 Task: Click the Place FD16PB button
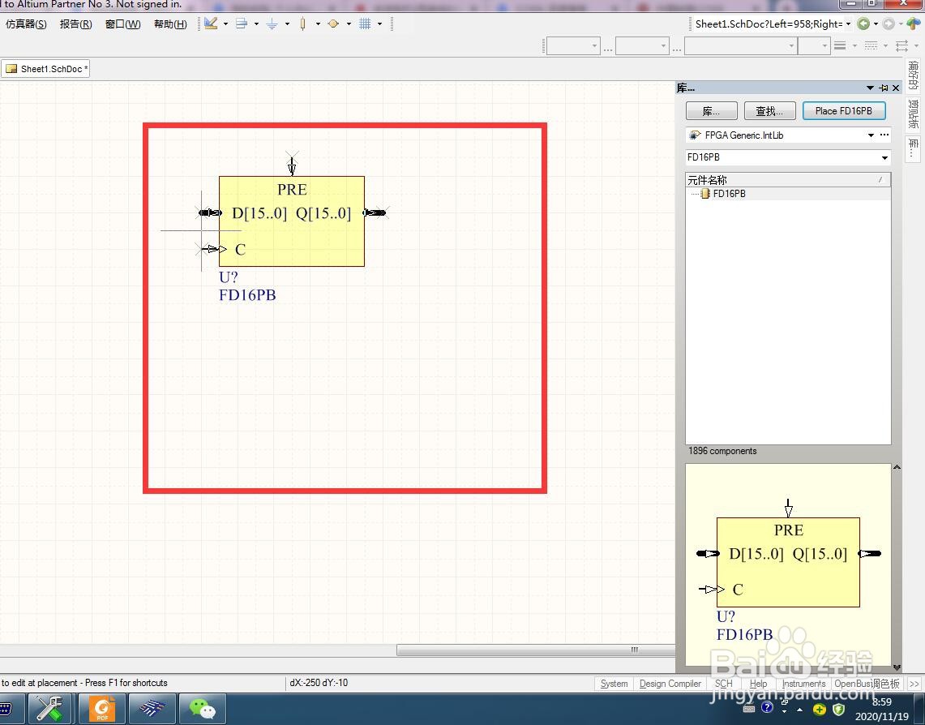coord(844,111)
